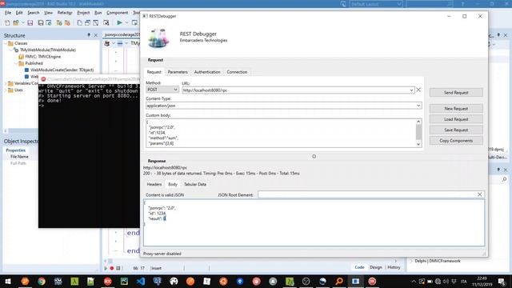Close the Structure panel

point(96,35)
